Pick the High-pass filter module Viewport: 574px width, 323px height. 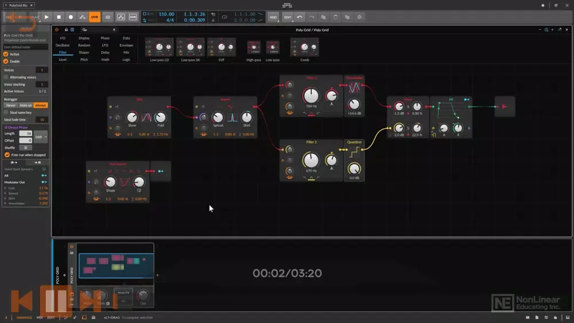coord(254,50)
